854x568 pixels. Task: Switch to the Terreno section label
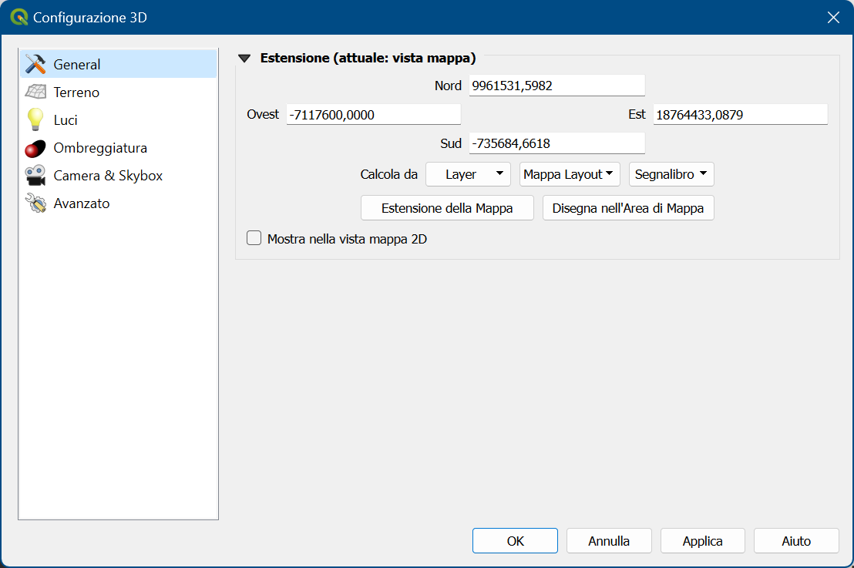76,92
